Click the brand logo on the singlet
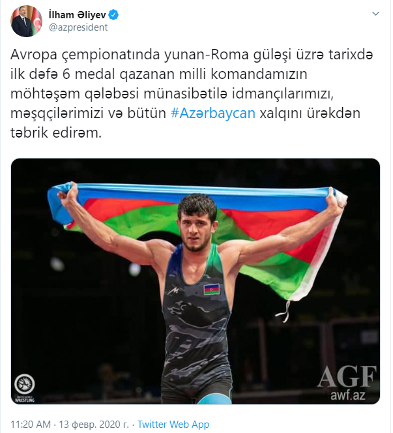 click(x=173, y=290)
